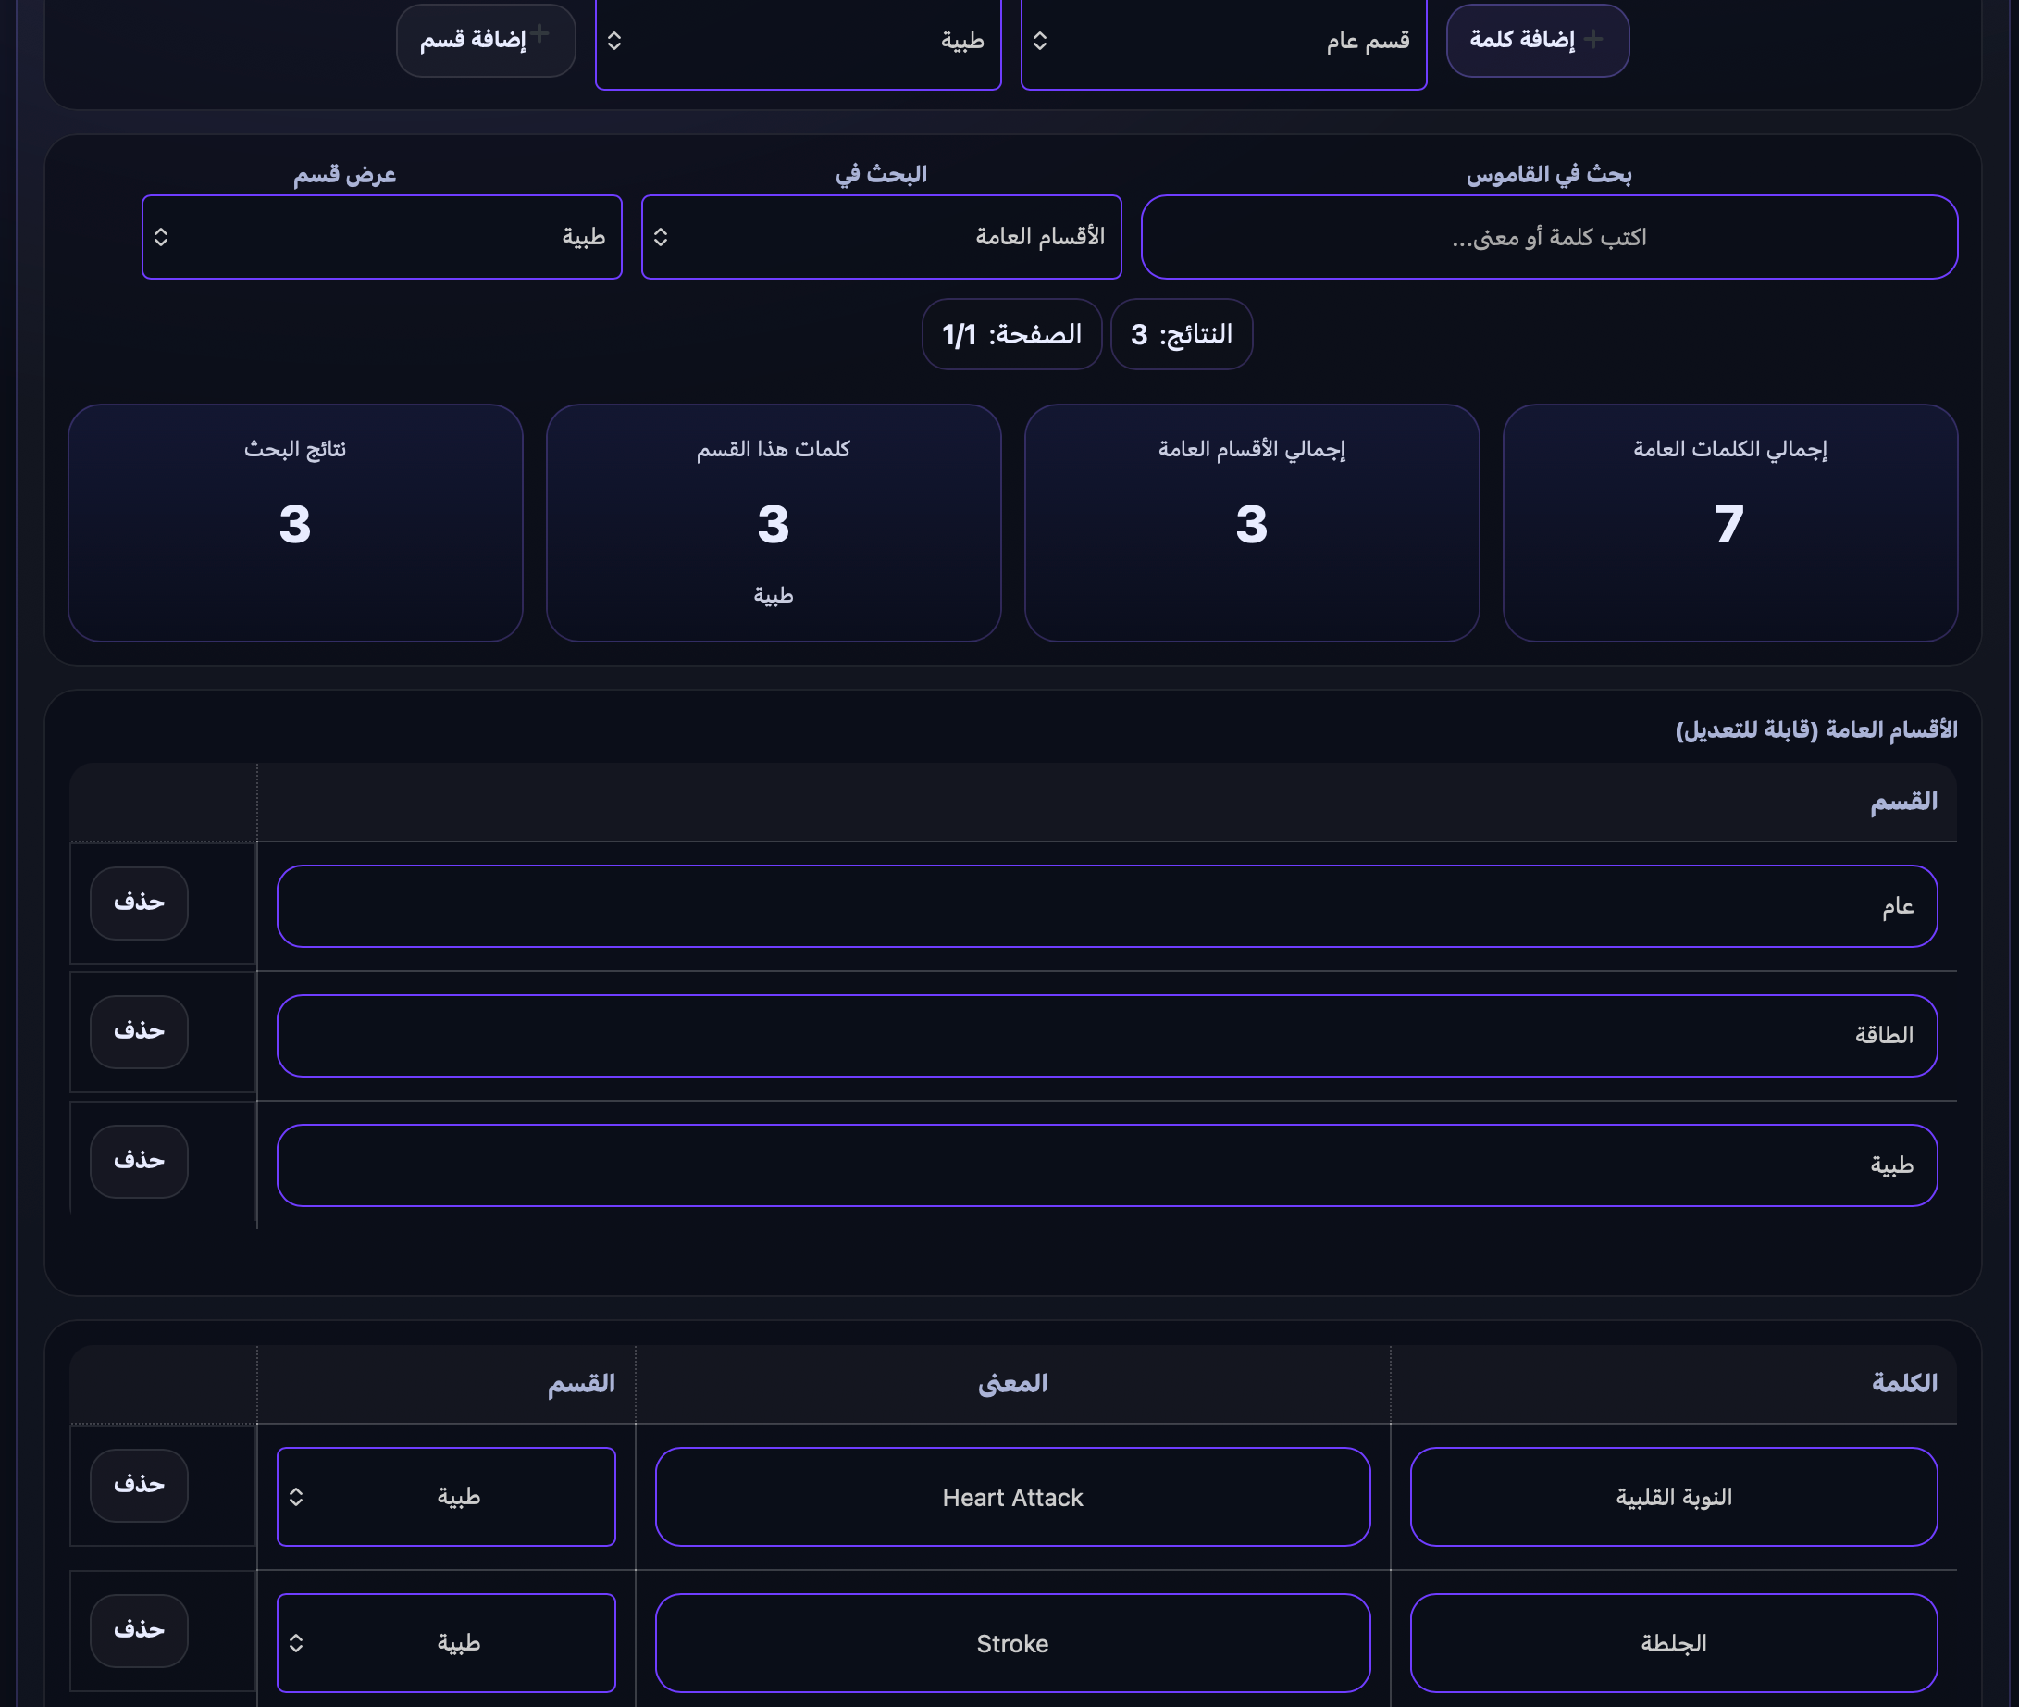The height and width of the screenshot is (1707, 2019).
Task: Click the dictionary search input field
Action: coord(1548,237)
